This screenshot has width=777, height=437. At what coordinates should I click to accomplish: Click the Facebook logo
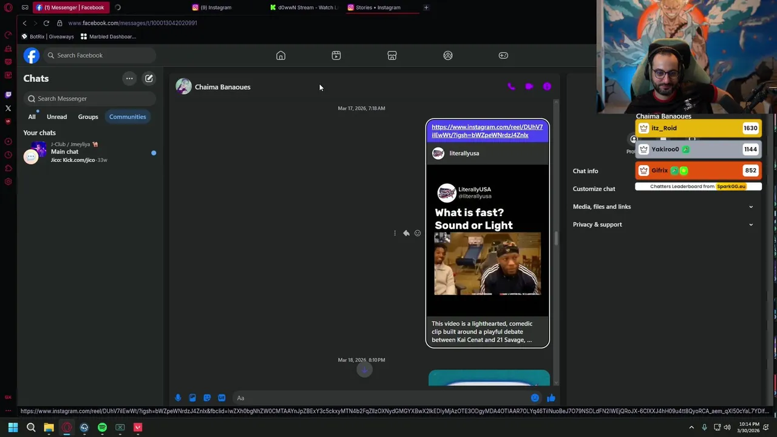[x=32, y=55]
